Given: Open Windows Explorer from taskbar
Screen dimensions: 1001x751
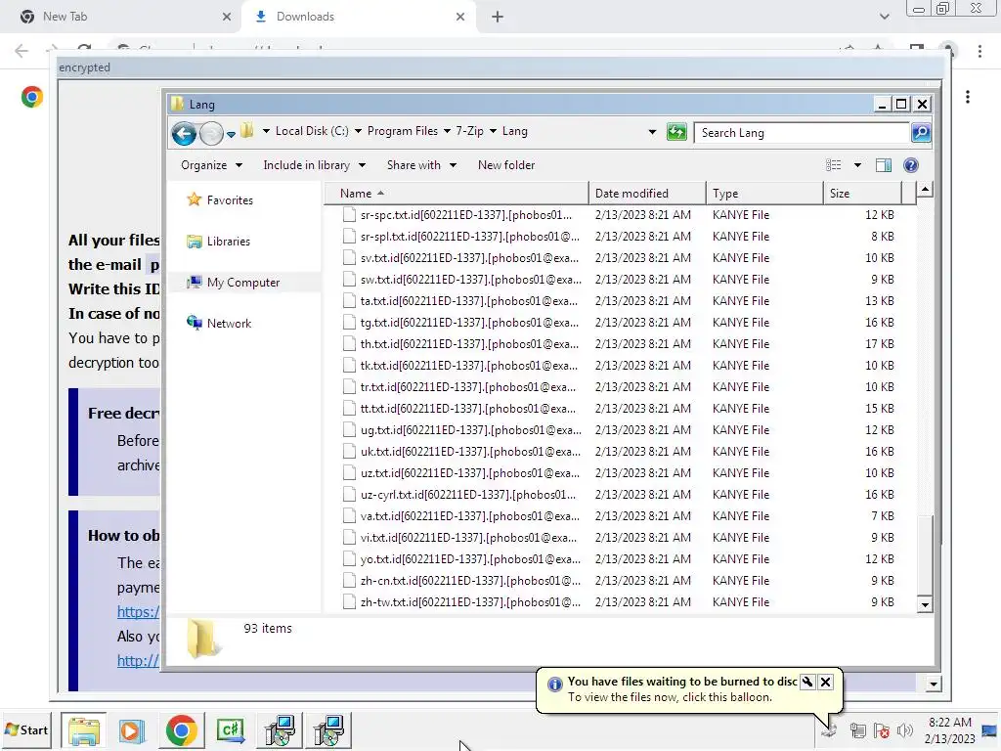Looking at the screenshot, I should point(84,729).
